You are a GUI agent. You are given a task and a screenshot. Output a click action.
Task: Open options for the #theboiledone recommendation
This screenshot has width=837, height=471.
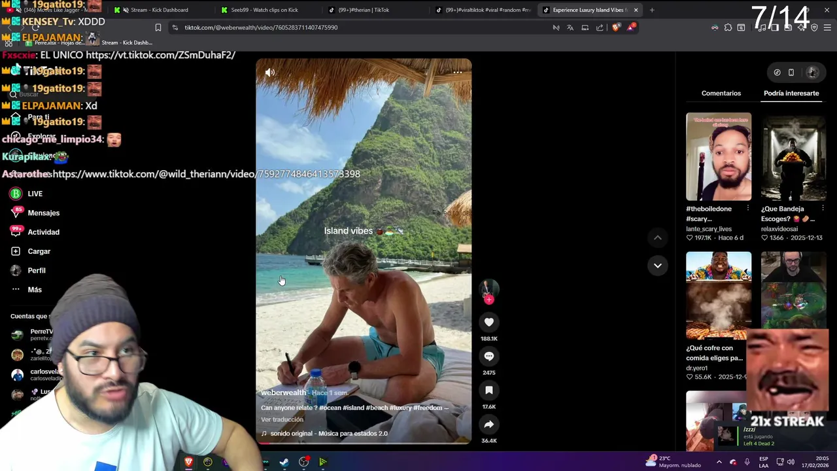(747, 209)
